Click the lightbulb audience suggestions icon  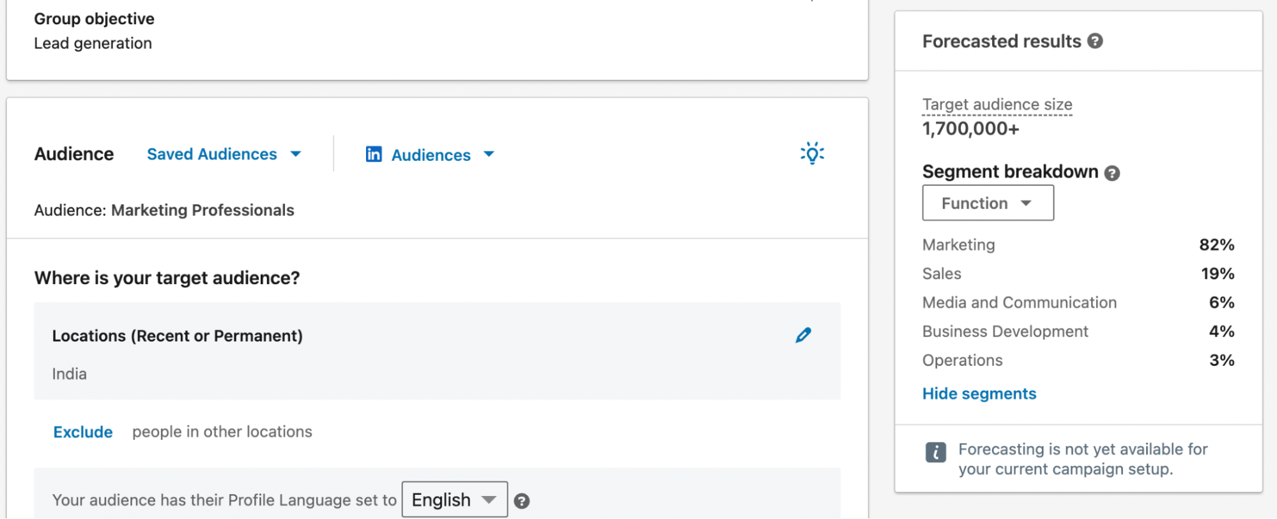[x=812, y=153]
